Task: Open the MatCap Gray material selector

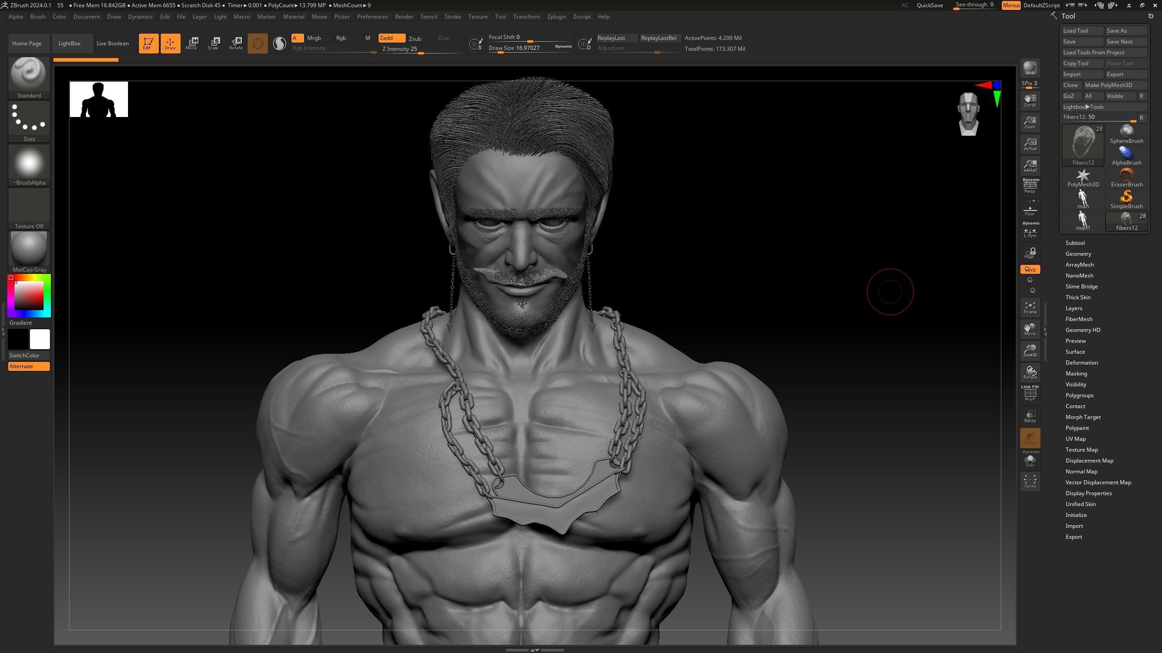Action: (29, 252)
